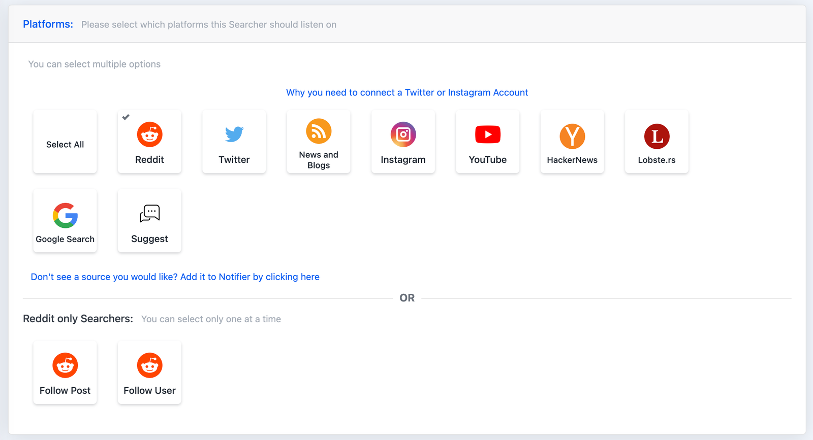This screenshot has width=813, height=440.
Task: Pick the red Lobste.rs L icon
Action: [657, 136]
